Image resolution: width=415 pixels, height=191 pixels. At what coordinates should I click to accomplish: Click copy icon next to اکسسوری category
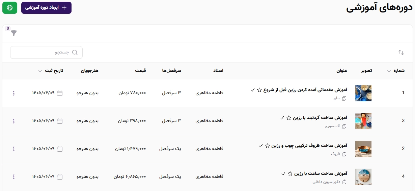344,126
